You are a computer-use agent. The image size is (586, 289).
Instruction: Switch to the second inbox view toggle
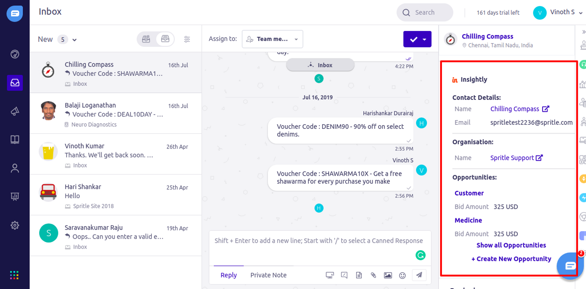[x=165, y=39]
